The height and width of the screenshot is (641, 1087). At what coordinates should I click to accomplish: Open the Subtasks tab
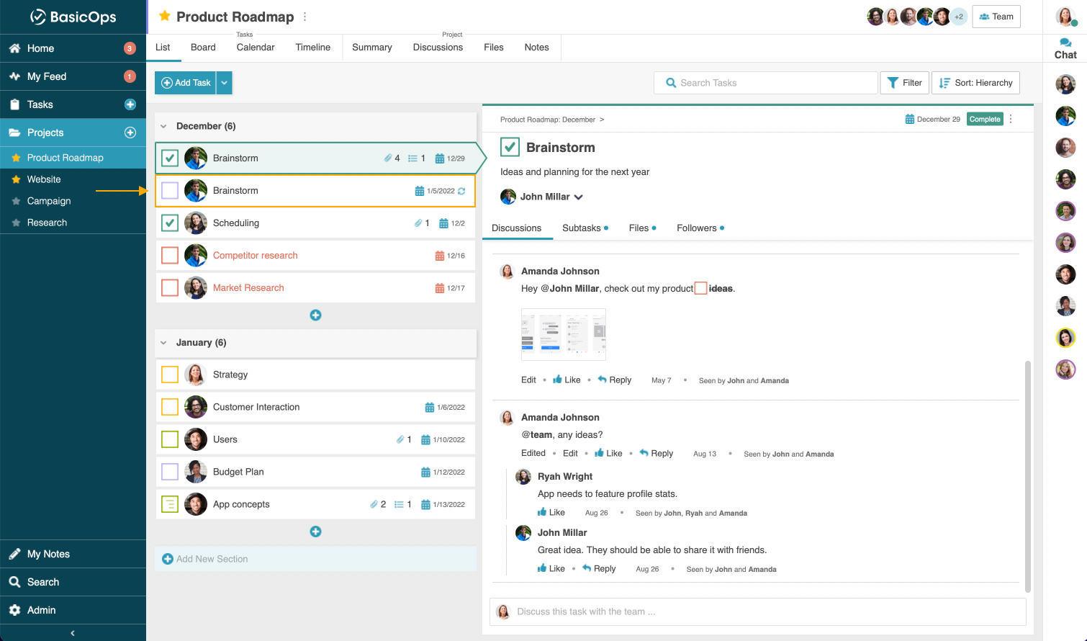pyautogui.click(x=582, y=228)
